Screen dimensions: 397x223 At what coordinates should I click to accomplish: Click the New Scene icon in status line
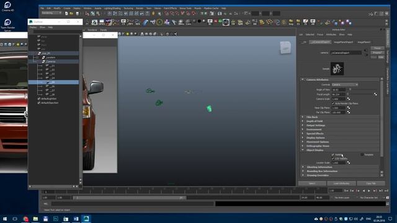(66, 14)
